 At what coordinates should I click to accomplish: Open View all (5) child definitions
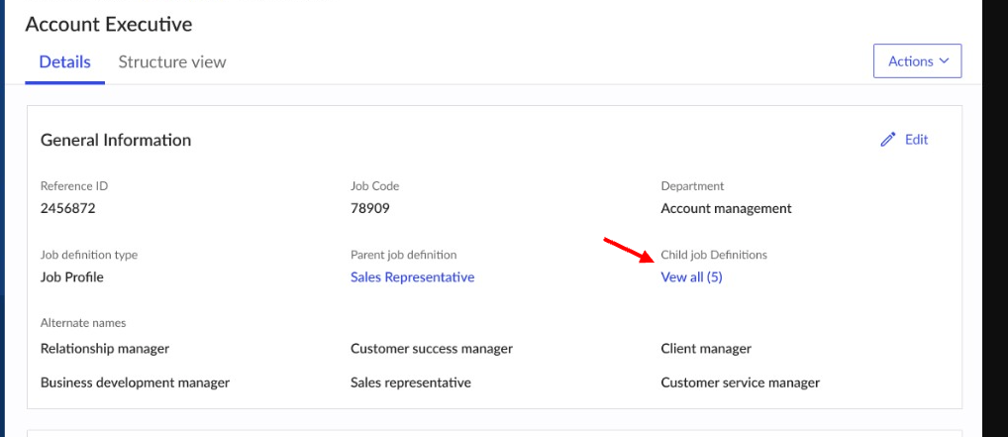coord(691,277)
